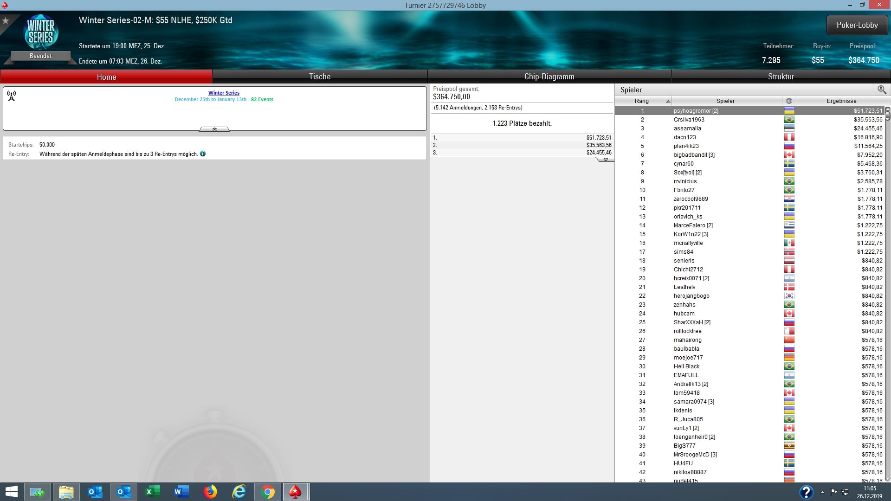Open the Chip-Diagramm tab
This screenshot has height=501, width=891.
pyautogui.click(x=549, y=77)
